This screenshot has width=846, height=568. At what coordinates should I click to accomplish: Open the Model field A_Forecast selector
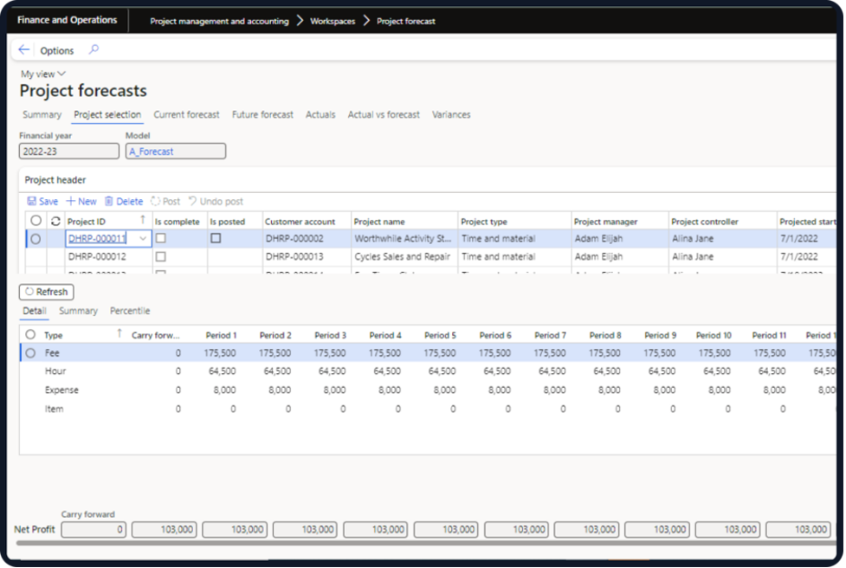(x=175, y=151)
